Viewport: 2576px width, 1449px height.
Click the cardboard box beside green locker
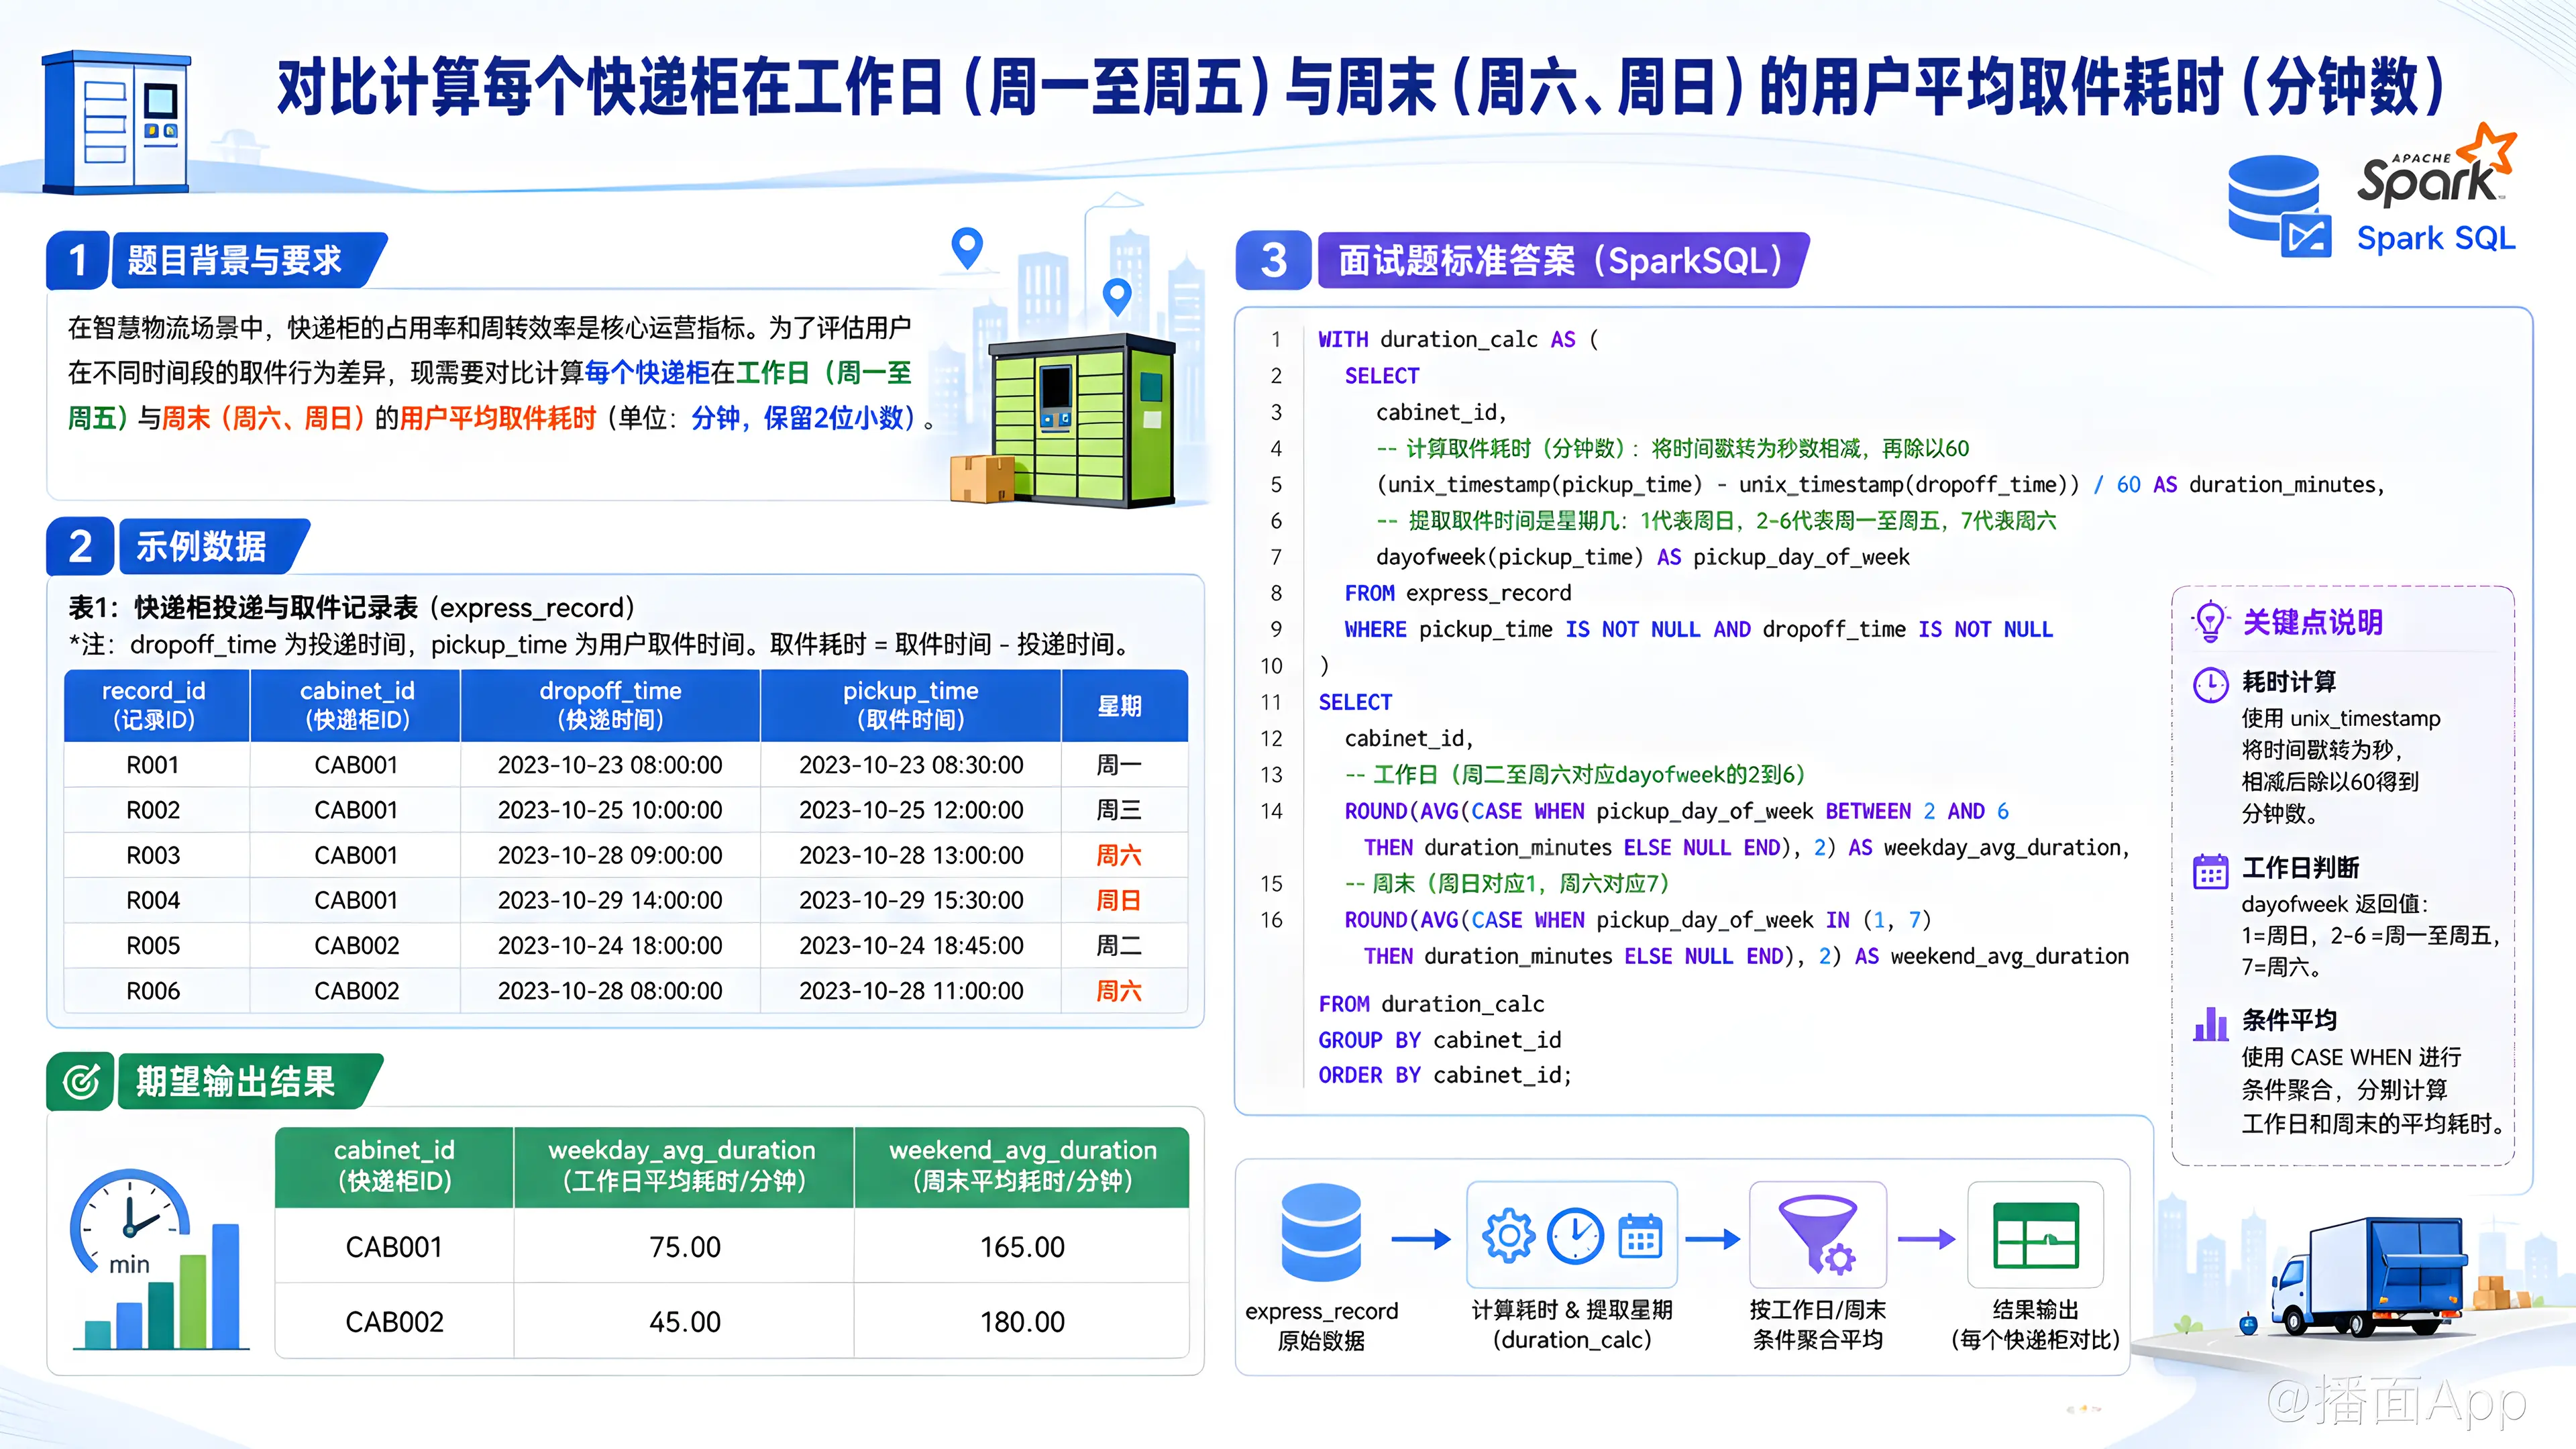click(982, 478)
